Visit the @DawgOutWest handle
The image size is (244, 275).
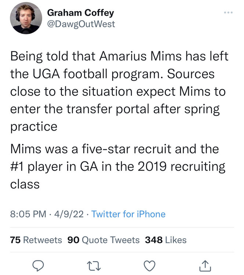(81, 24)
